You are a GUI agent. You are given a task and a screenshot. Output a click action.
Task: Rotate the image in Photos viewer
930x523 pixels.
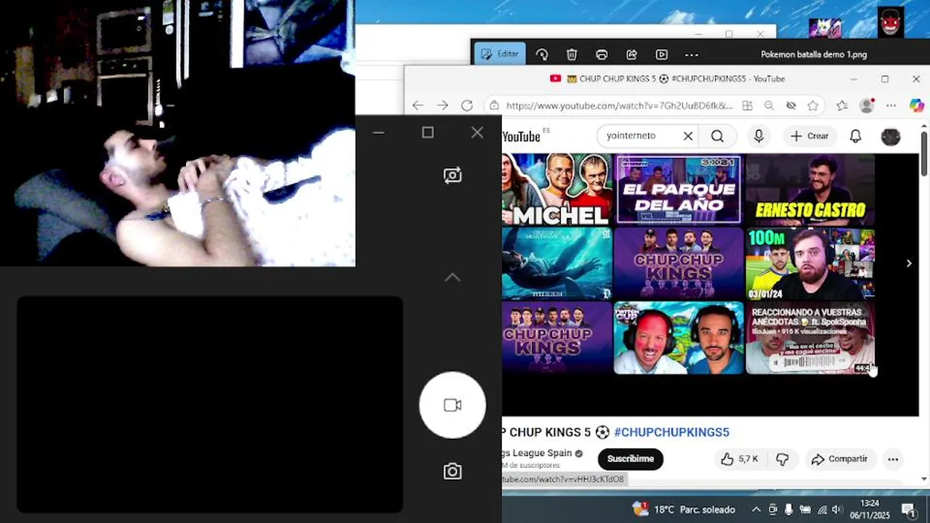(x=542, y=54)
